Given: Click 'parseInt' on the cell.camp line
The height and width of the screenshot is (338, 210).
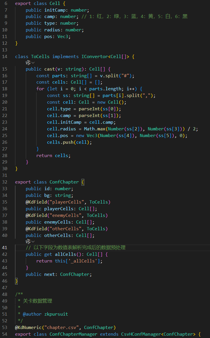Looking at the screenshot, I should coord(89,116).
